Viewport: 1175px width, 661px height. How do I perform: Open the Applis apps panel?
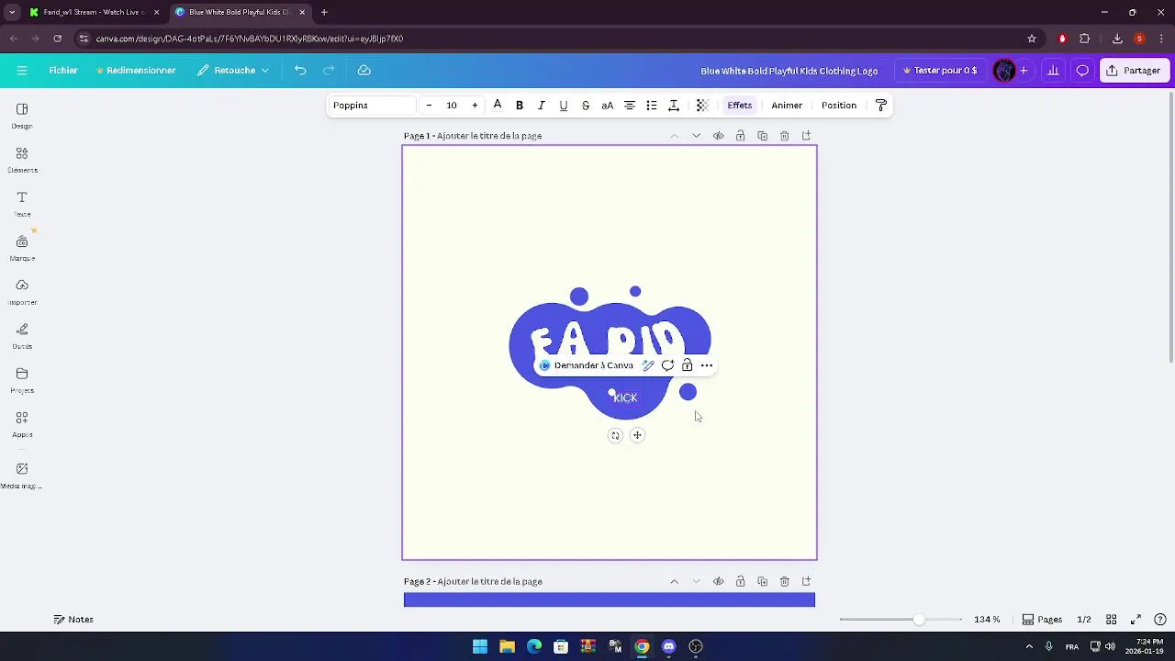coord(22,424)
